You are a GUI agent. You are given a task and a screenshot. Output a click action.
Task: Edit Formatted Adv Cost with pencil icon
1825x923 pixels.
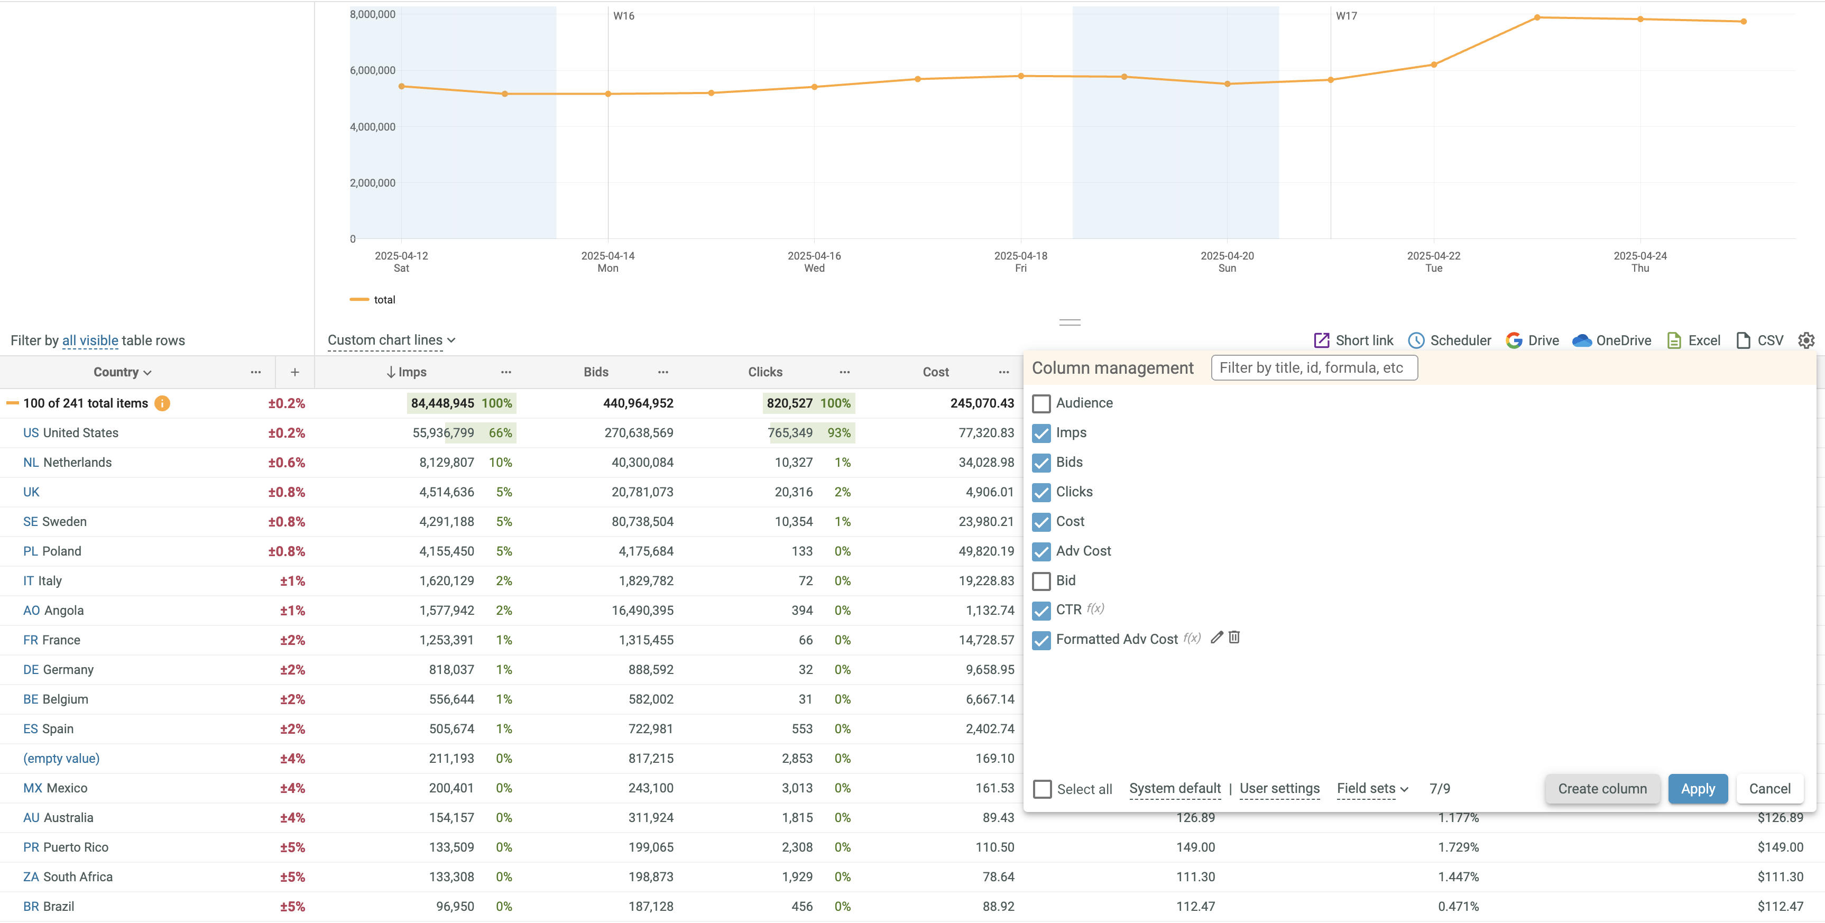[1216, 638]
